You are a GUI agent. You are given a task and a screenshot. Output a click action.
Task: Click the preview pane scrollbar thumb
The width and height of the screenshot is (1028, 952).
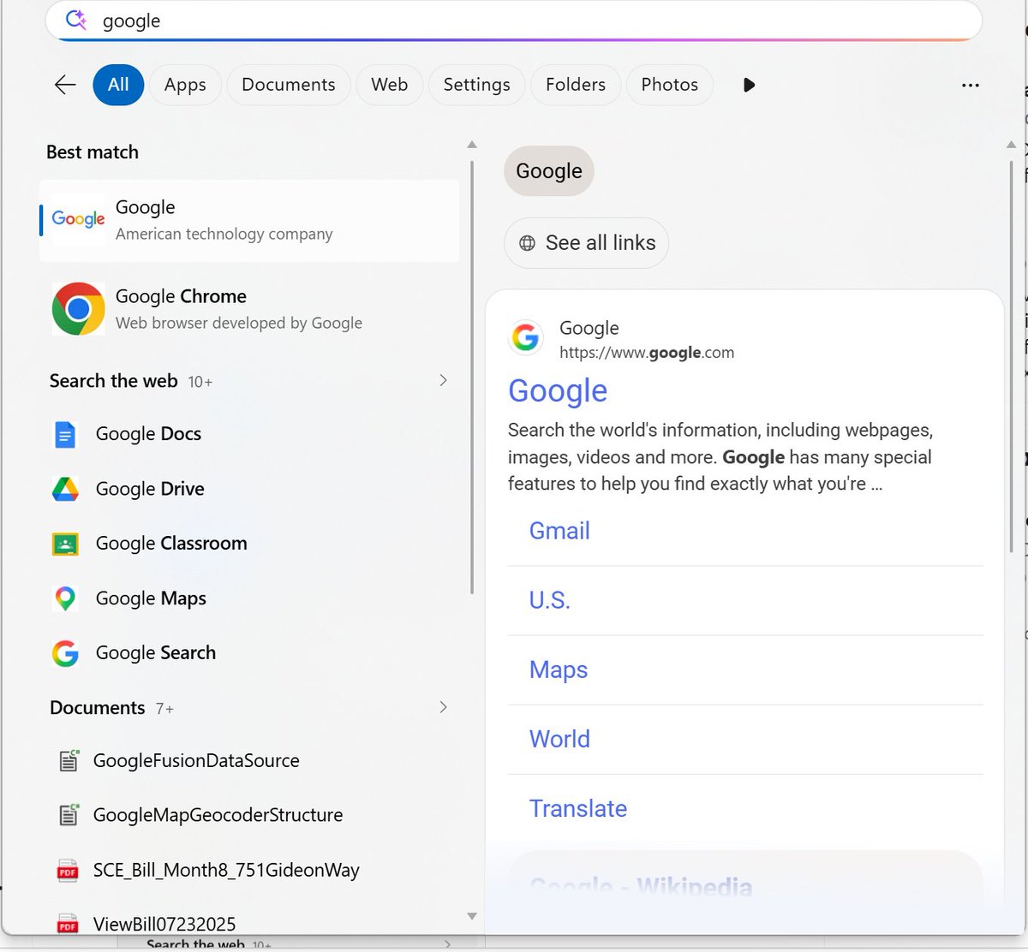click(x=1012, y=355)
